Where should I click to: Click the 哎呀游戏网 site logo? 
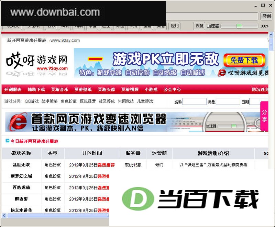37,64
